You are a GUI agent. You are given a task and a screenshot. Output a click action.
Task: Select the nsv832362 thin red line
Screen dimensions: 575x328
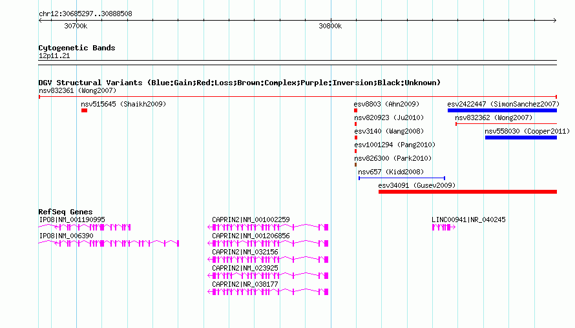coord(506,124)
